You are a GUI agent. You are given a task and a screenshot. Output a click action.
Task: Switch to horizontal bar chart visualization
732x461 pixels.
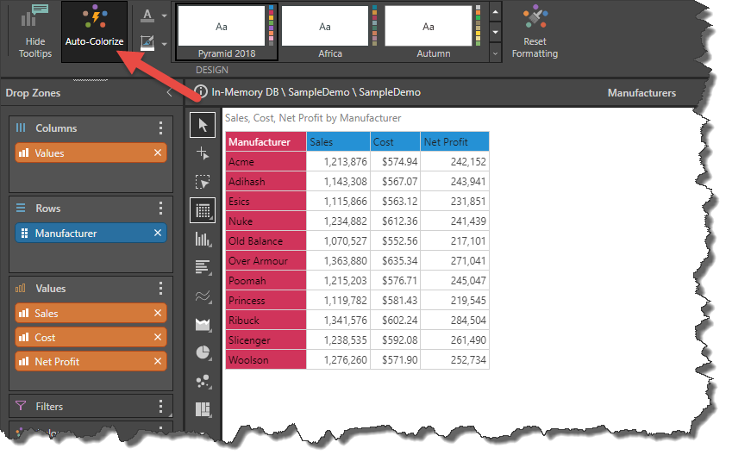(203, 267)
